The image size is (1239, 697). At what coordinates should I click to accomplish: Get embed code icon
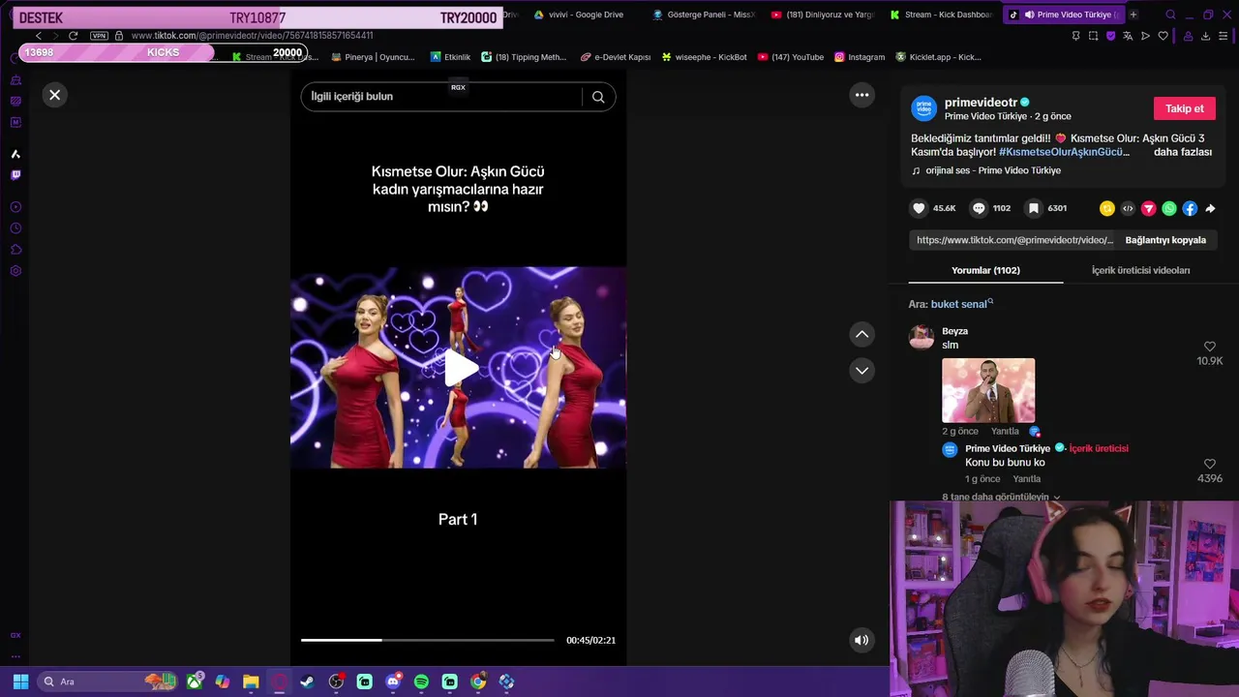(1128, 208)
